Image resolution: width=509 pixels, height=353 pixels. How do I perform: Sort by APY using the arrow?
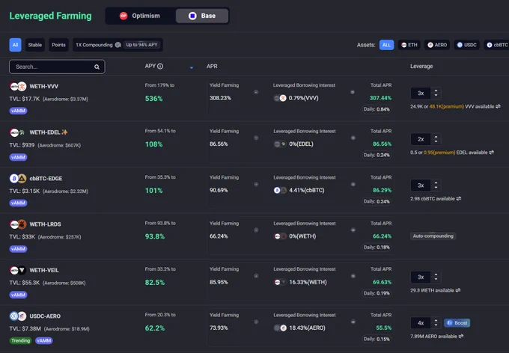[x=192, y=67]
